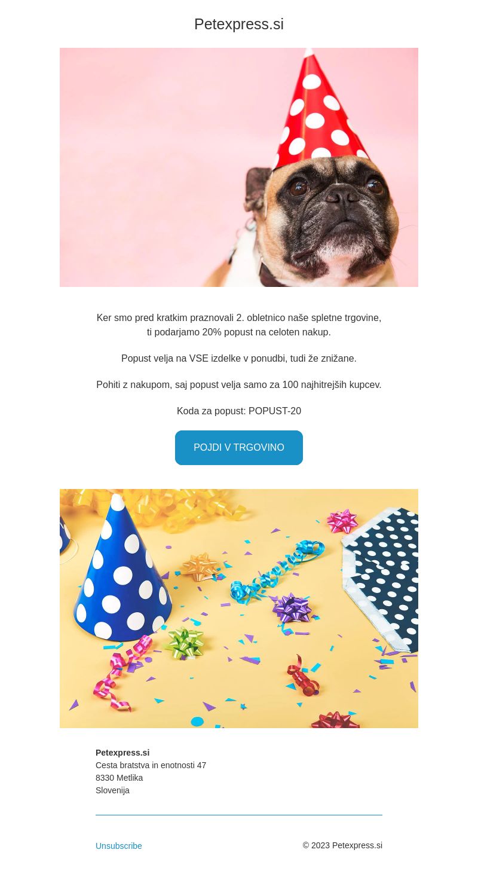478x871 pixels.
Task: Click the Slovenija country line
Action: coord(112,790)
